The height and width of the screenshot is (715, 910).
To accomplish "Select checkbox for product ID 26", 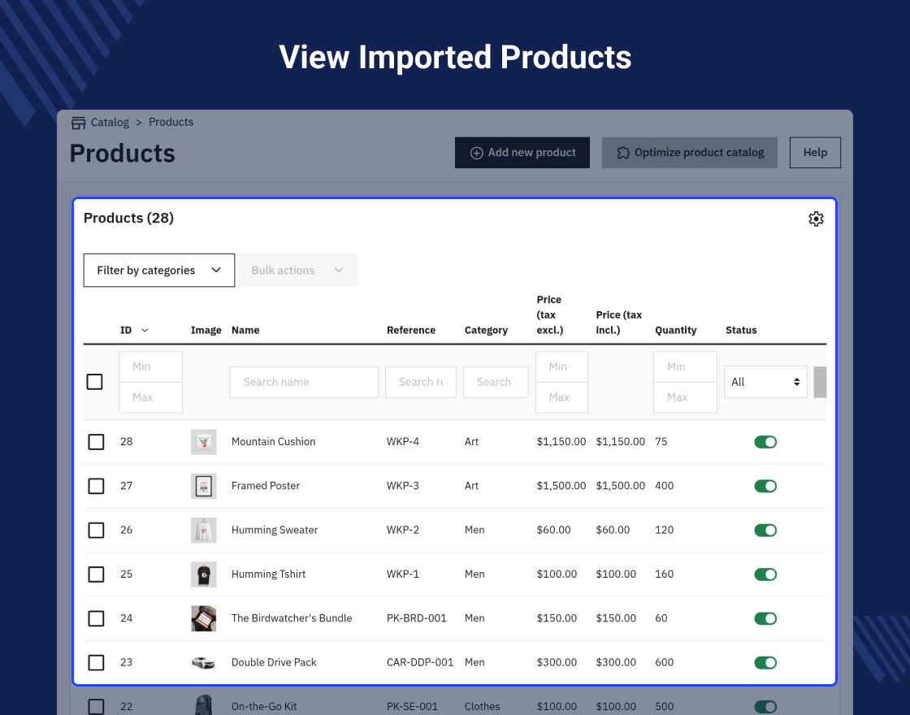I will click(97, 530).
